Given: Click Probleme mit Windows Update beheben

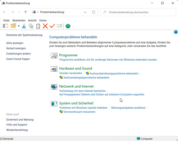Looking at the screenshot, I should coord(83,108).
